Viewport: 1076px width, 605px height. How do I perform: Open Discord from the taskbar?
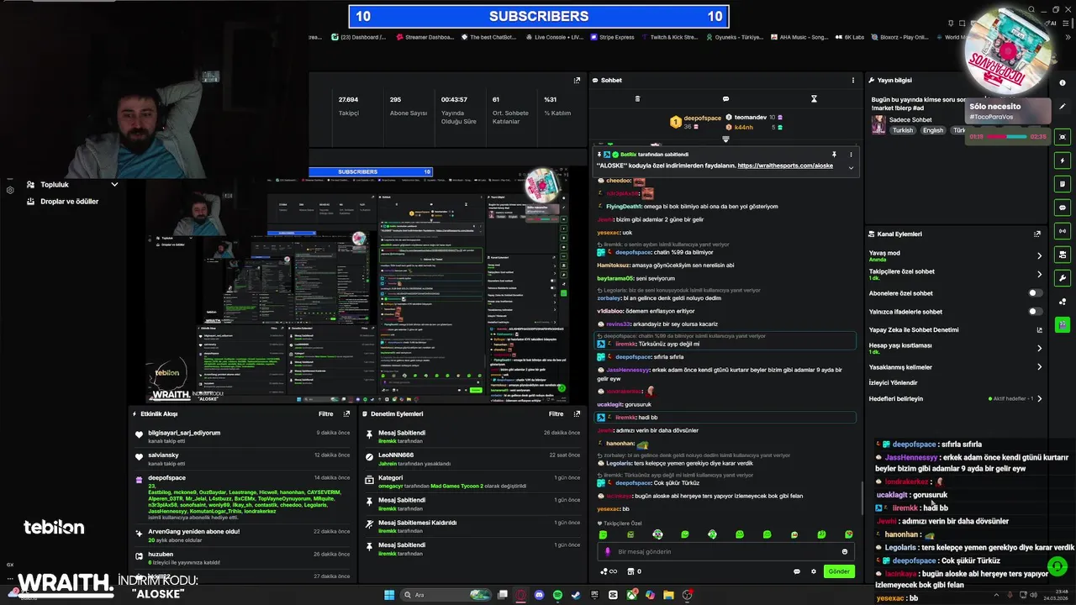539,595
